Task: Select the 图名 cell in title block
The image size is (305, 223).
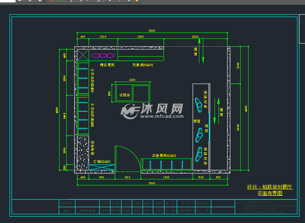Action: tap(67, 211)
